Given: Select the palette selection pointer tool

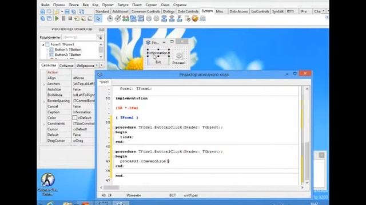Looking at the screenshot, I should (x=98, y=19).
